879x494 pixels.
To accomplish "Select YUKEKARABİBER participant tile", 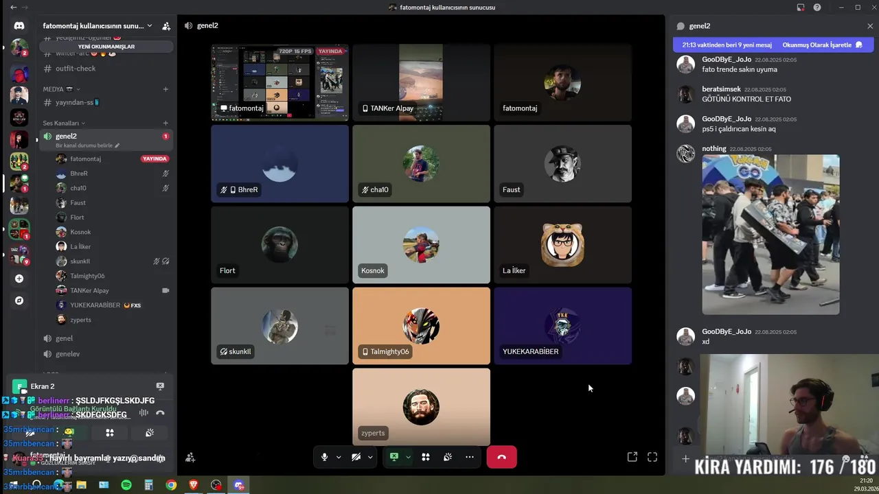I will pyautogui.click(x=562, y=326).
